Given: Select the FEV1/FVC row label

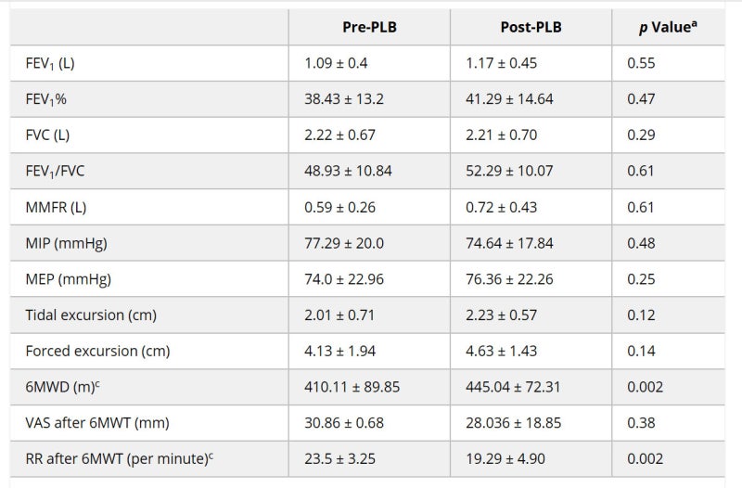Looking at the screenshot, I should coord(55,171).
